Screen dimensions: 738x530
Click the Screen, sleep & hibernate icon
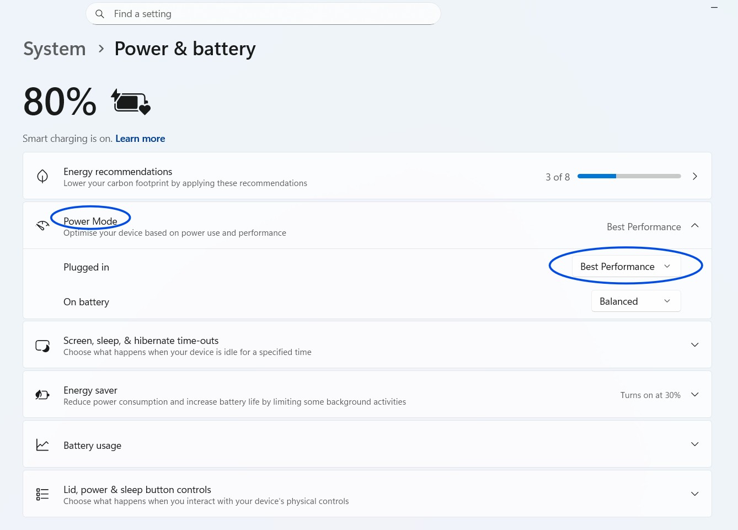point(42,346)
